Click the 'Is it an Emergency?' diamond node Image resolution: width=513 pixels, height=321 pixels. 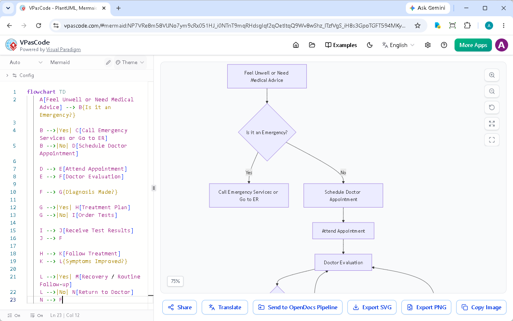[x=267, y=133]
